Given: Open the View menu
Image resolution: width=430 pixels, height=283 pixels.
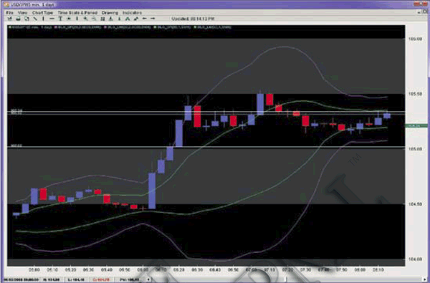Looking at the screenshot, I should click(x=22, y=13).
